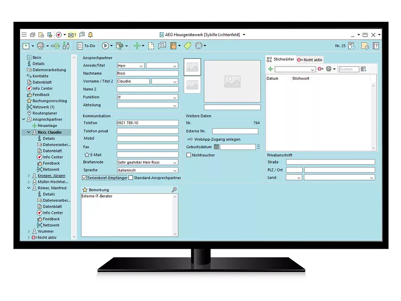Click the printer icon in the main toolbar
This screenshot has width=401, height=301.
point(41,46)
